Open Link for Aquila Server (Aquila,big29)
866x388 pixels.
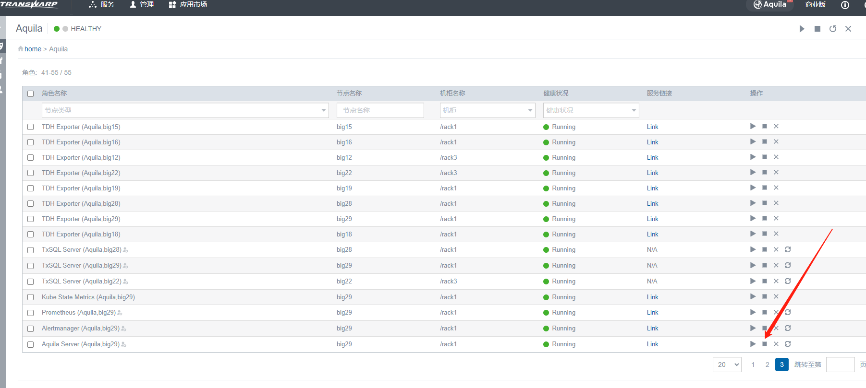tap(652, 344)
